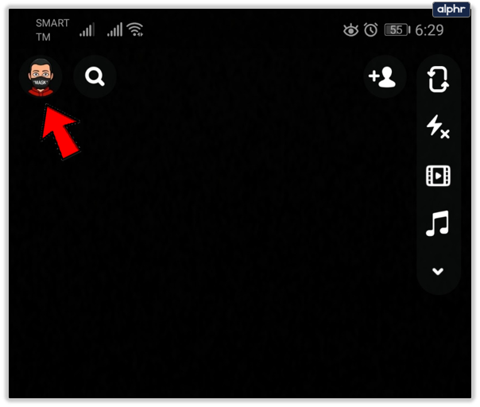480x407 pixels.
Task: Tap the 6:29 clock time
Action: tap(429, 30)
